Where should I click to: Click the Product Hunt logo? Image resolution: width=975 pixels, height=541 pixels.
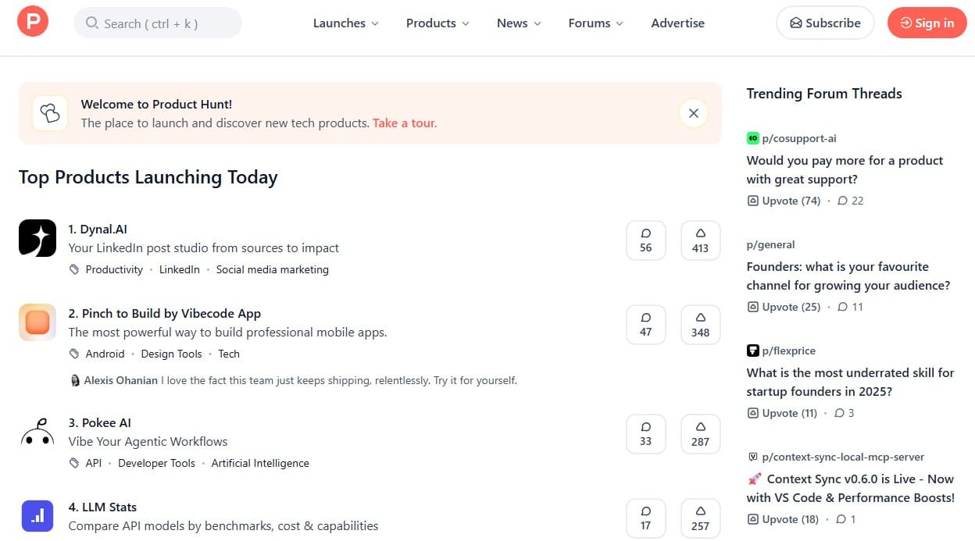coord(32,21)
